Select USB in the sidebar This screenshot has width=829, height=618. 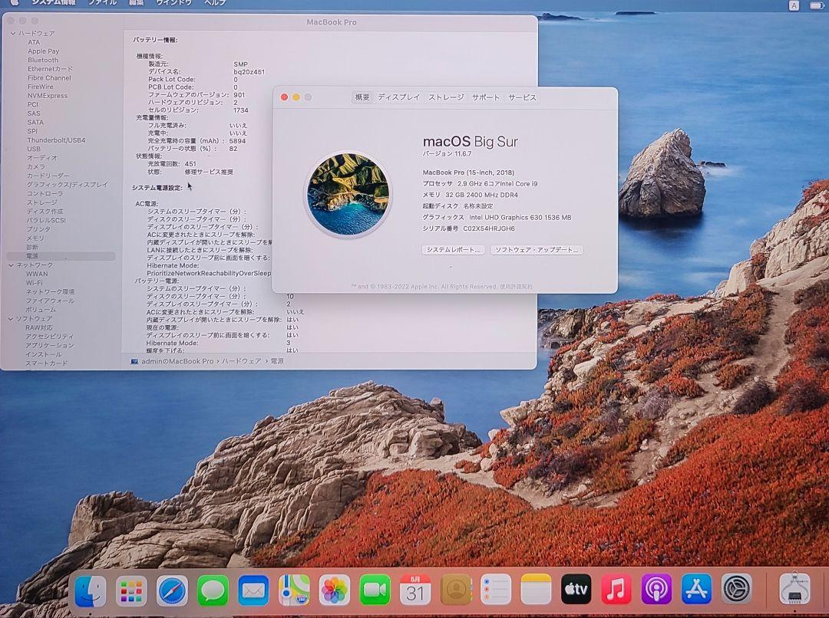coord(34,149)
